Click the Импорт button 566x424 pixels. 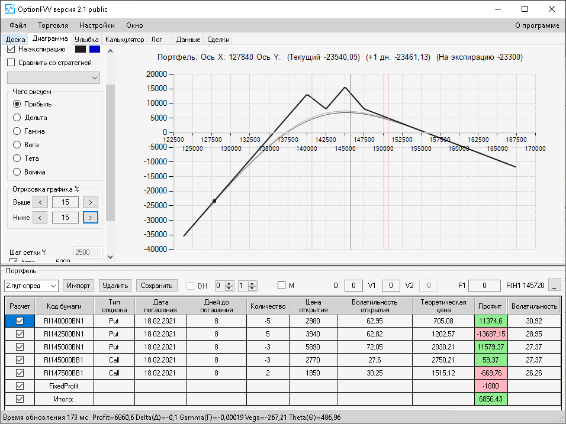(x=78, y=286)
